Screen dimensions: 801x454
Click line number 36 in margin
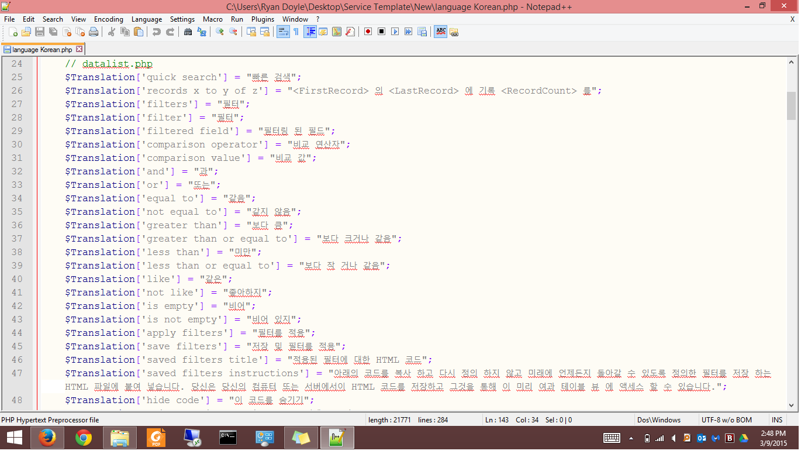17,225
